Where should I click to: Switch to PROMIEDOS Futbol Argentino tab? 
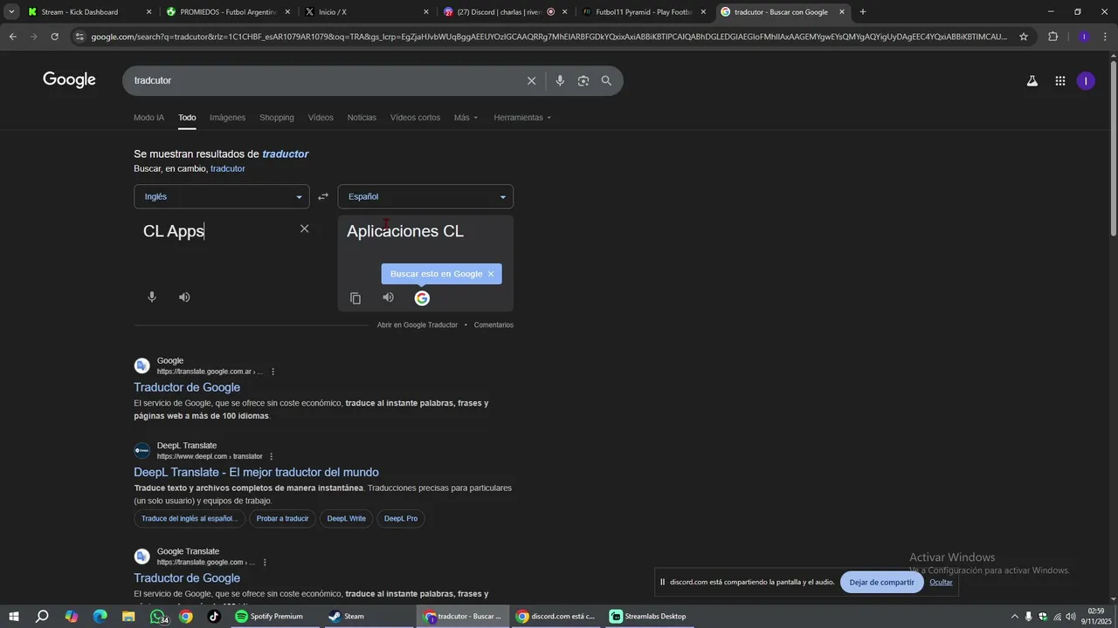pos(227,12)
